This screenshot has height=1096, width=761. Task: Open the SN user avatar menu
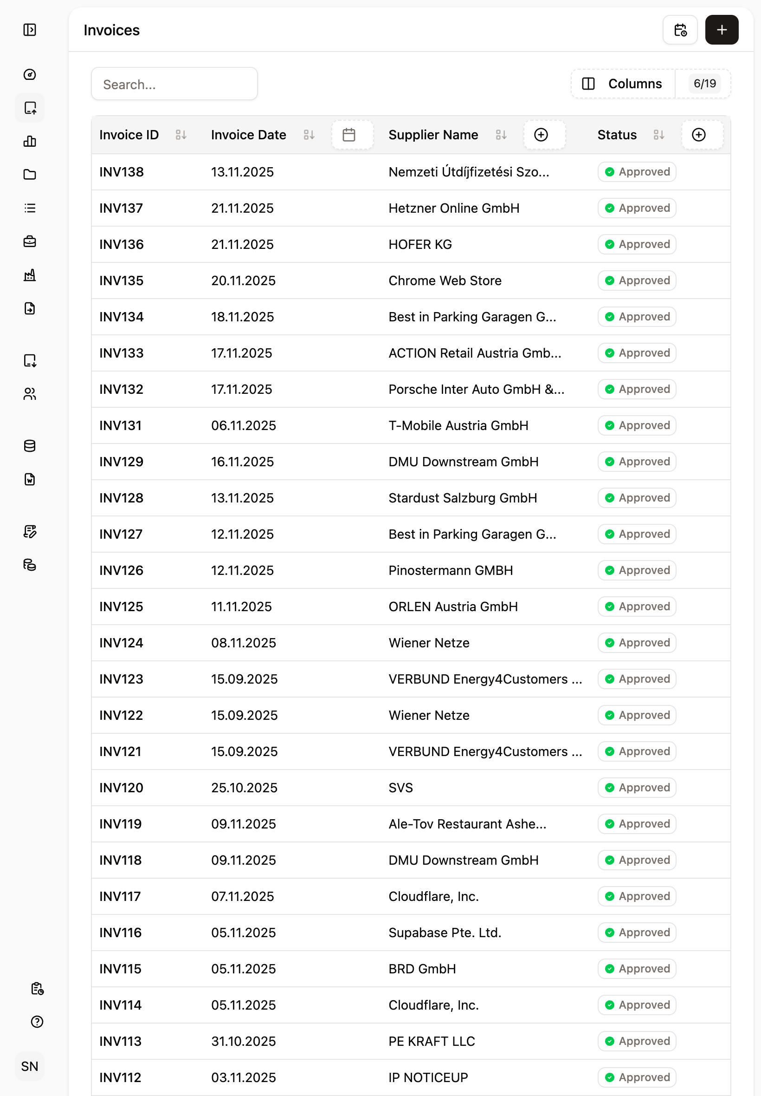point(30,1066)
